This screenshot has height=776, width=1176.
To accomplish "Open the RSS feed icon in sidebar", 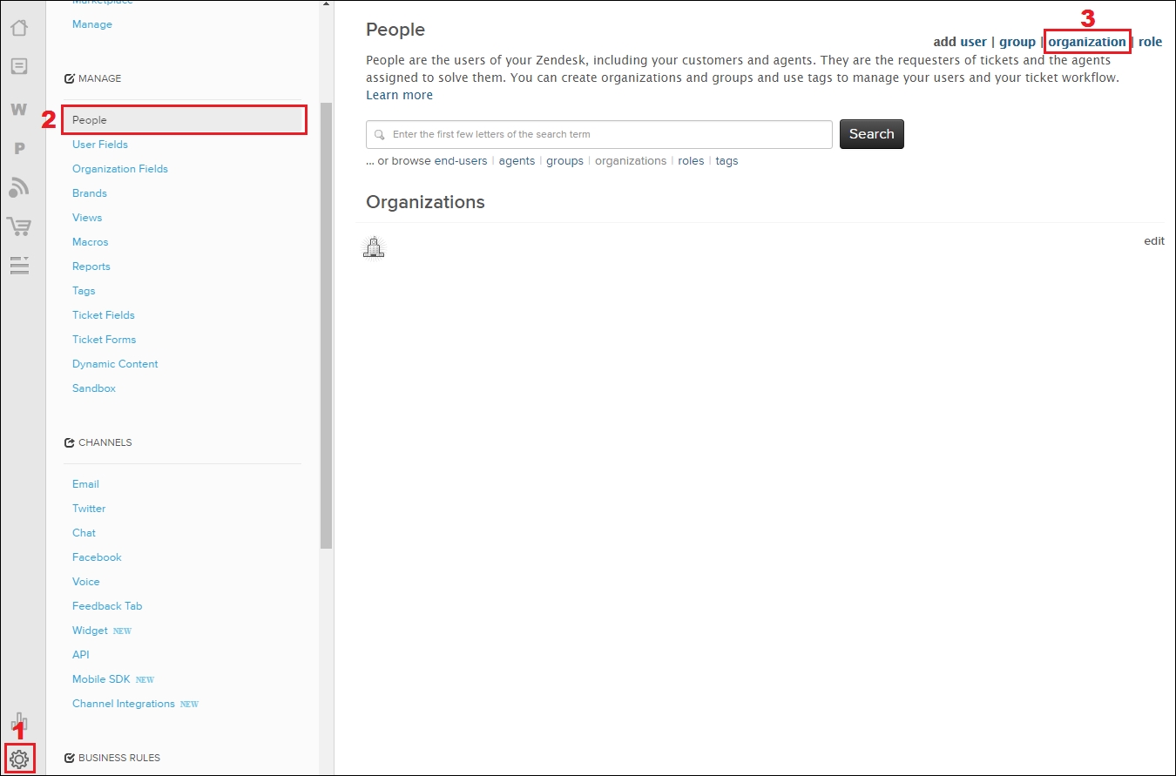I will [19, 186].
